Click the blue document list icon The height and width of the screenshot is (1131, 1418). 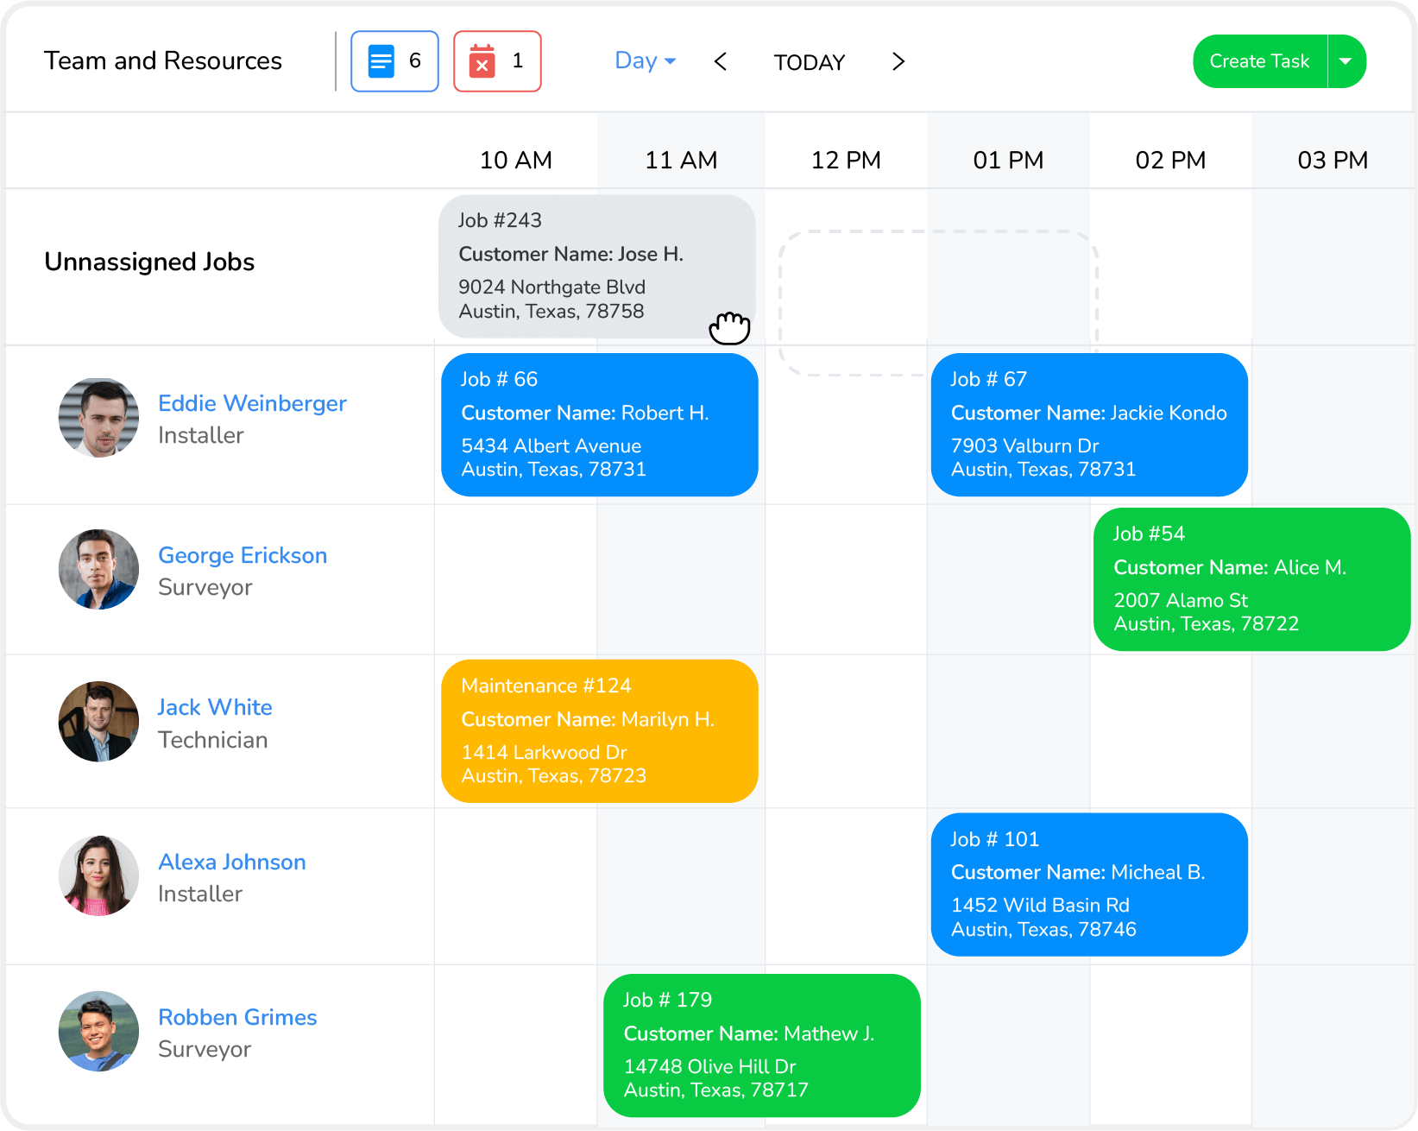381,61
